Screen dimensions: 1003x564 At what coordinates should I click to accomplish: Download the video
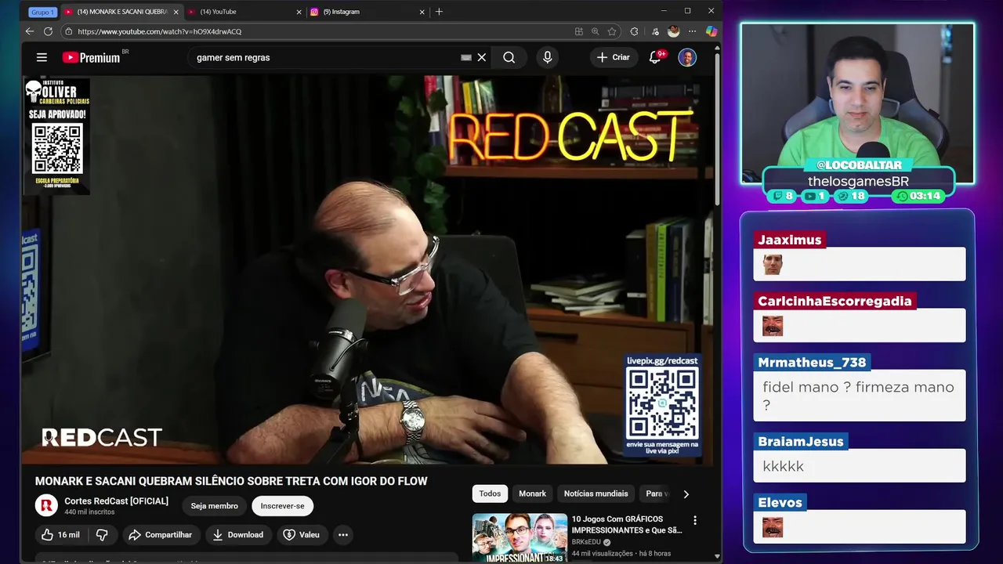(237, 535)
